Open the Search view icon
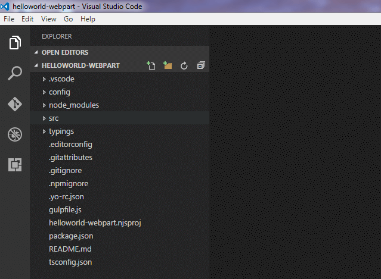Screen dimensions: 381x279 tap(15, 73)
